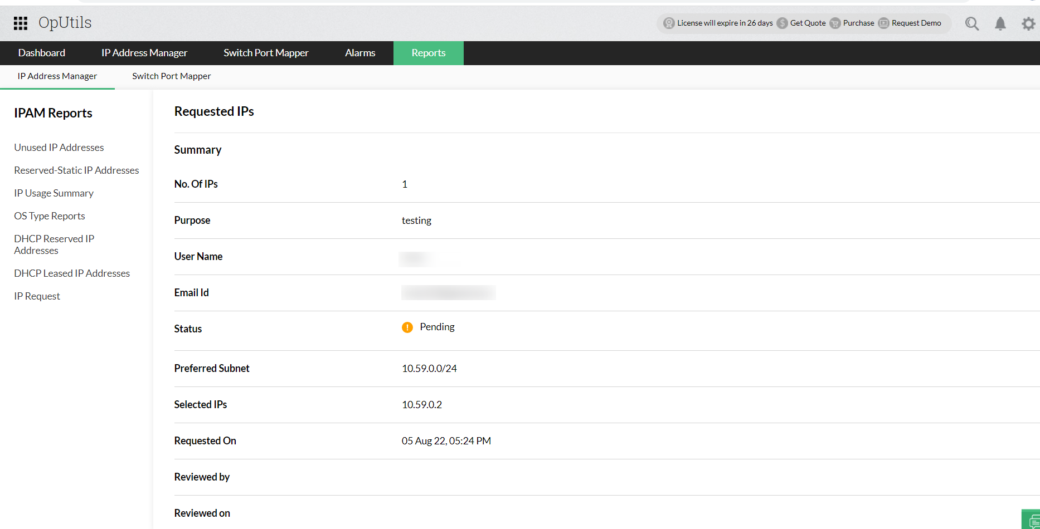Switch to the Alarms tab
Image resolution: width=1040 pixels, height=529 pixels.
pos(360,53)
